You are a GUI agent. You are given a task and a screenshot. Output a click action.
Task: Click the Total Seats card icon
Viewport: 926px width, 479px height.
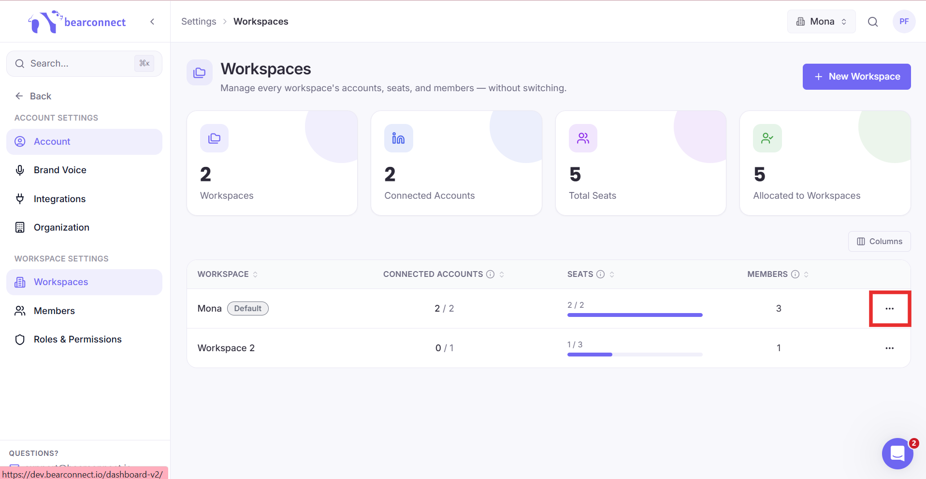pyautogui.click(x=583, y=138)
